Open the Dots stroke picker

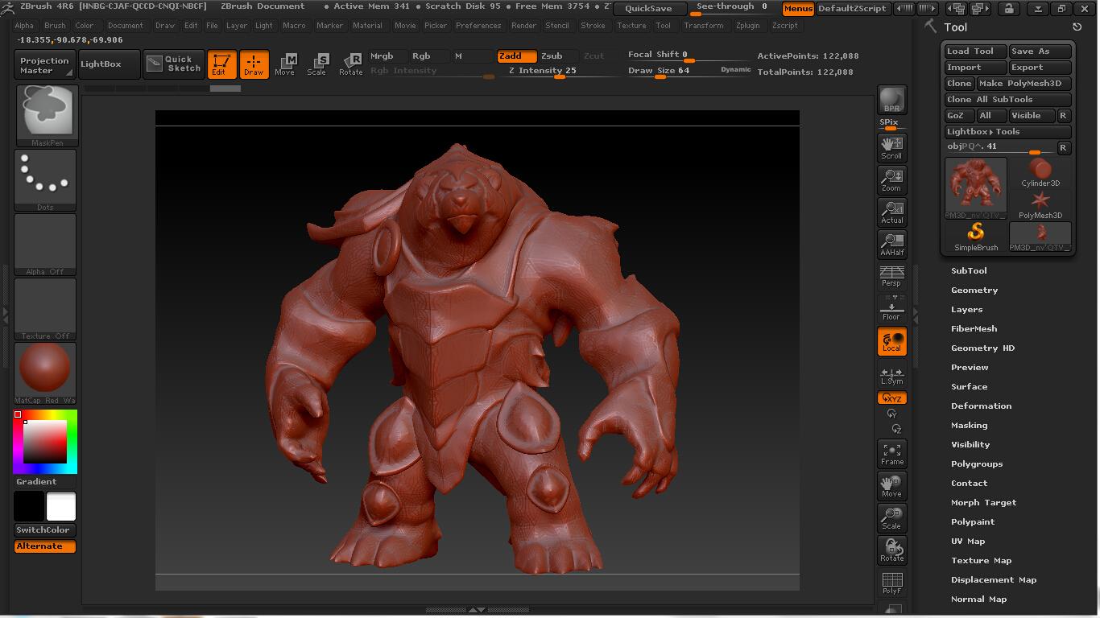pyautogui.click(x=46, y=180)
